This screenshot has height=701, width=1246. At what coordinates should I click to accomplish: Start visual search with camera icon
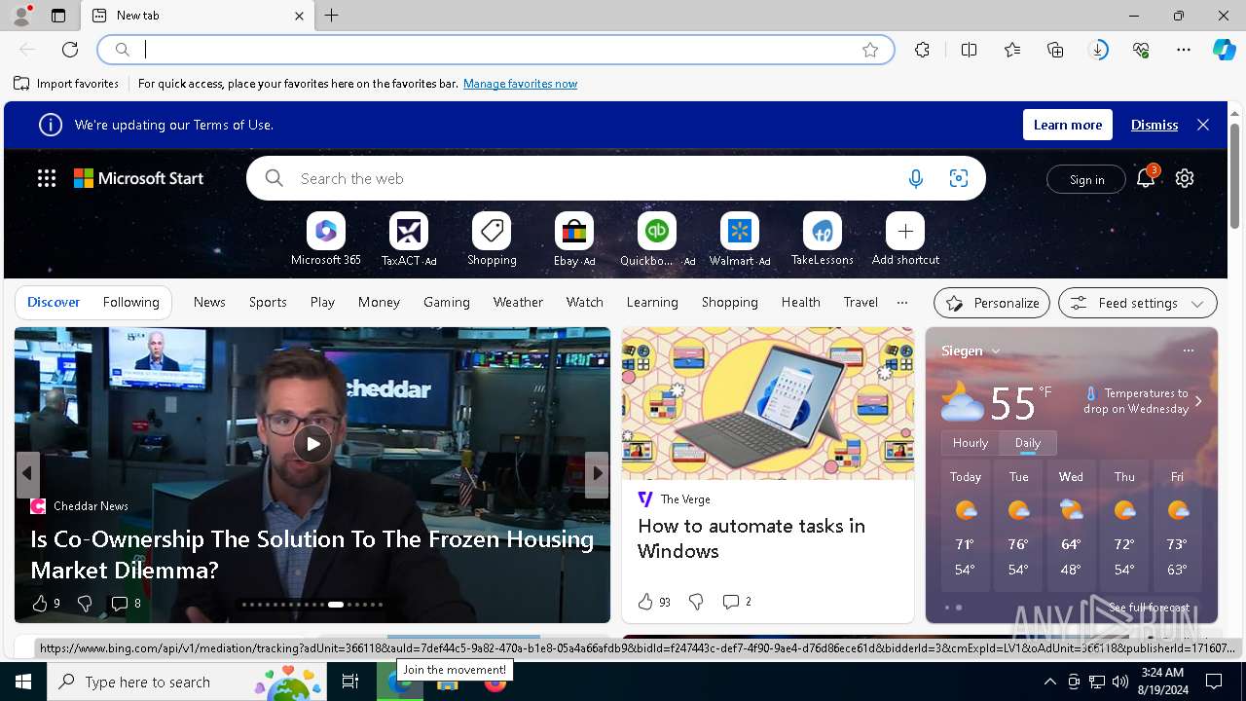tap(959, 178)
